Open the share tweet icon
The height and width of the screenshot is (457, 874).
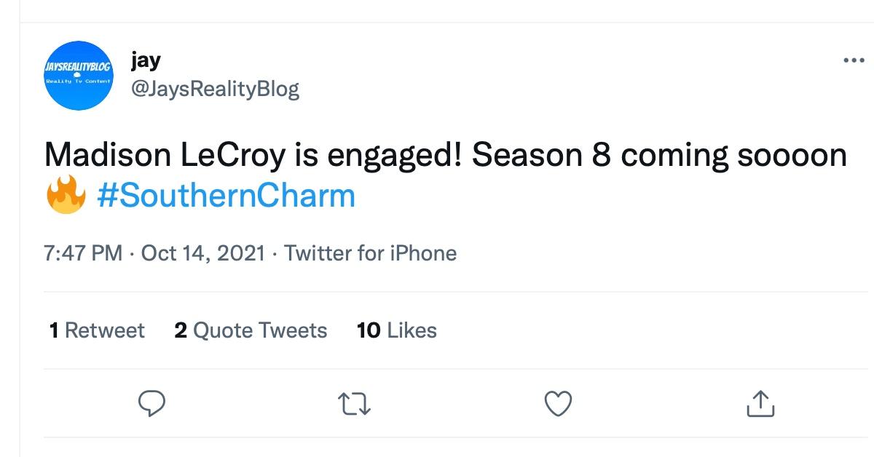click(761, 403)
